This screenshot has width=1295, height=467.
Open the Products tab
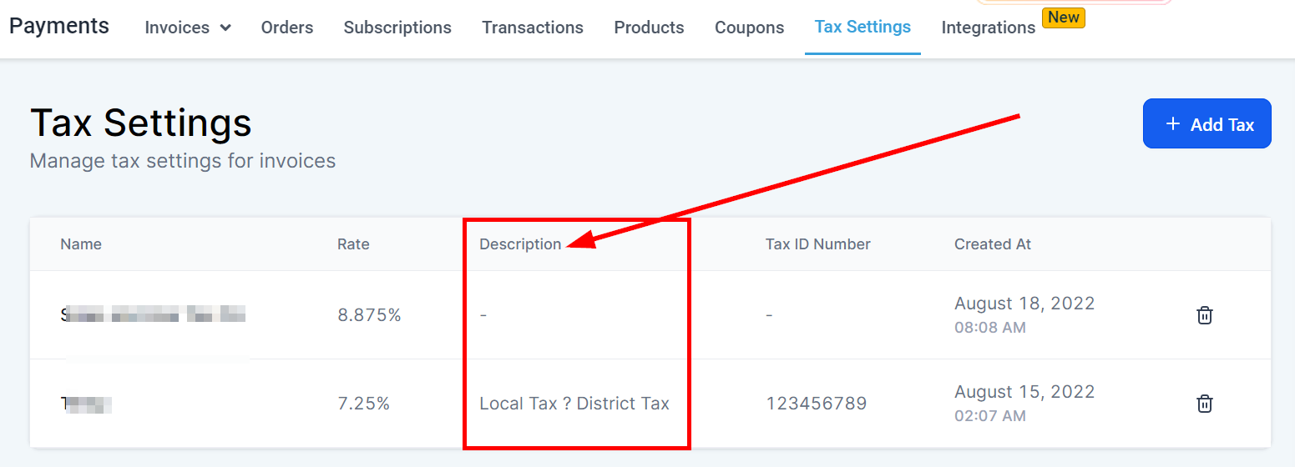[649, 28]
